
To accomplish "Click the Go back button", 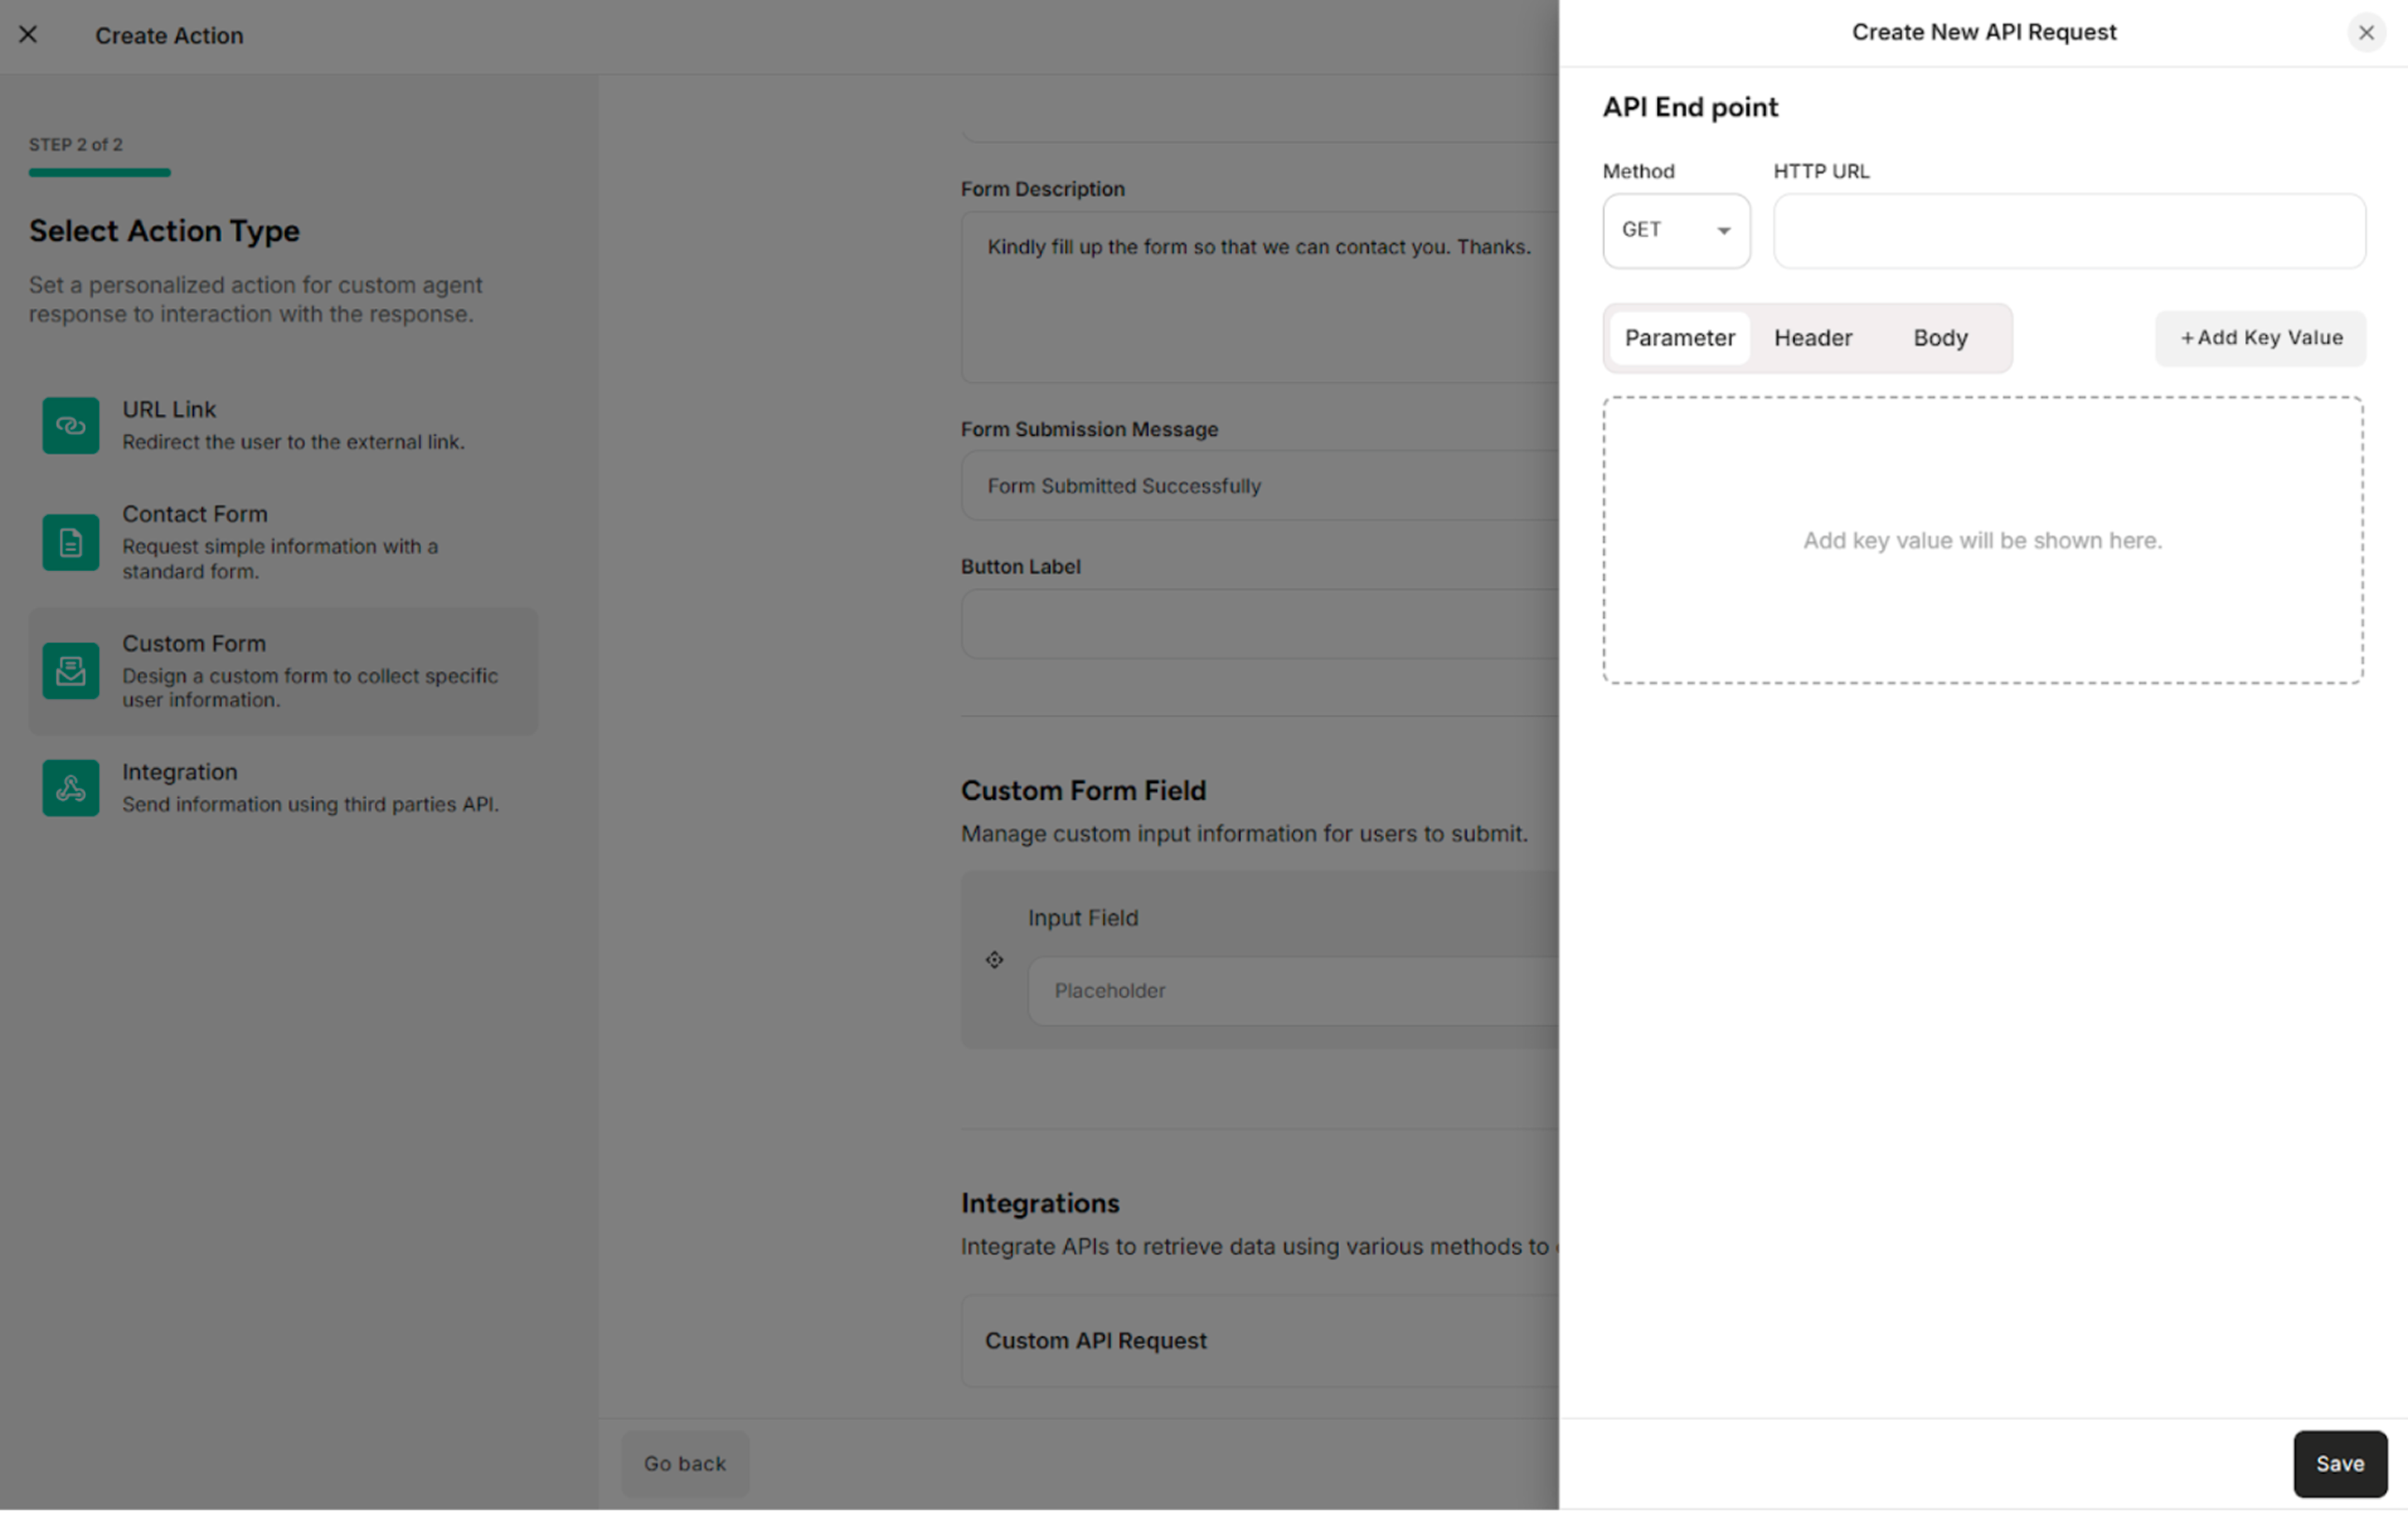I will click(684, 1463).
